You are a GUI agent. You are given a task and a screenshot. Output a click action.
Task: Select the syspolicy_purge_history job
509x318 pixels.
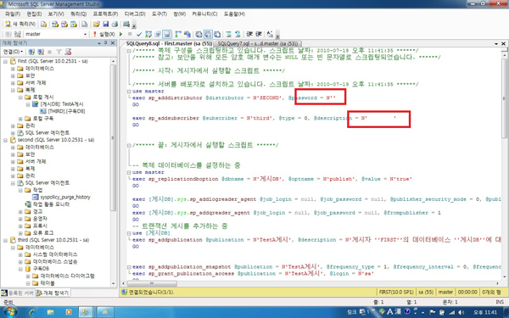(x=65, y=197)
